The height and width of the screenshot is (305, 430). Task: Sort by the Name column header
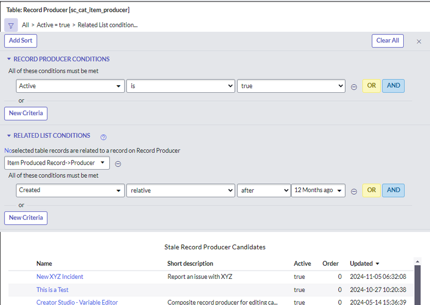(x=44, y=264)
